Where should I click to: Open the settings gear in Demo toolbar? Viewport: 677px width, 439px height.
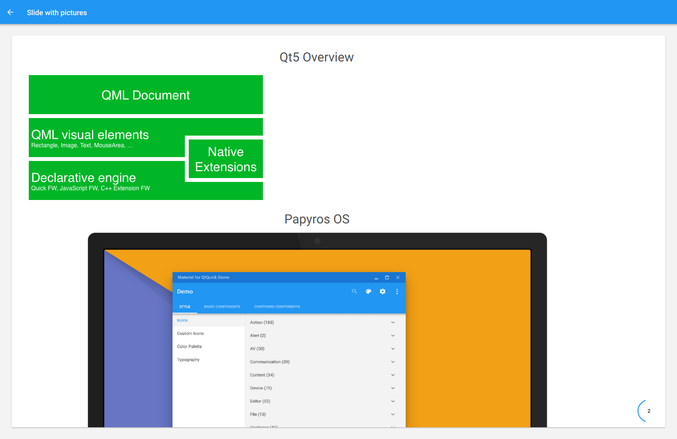coord(383,291)
